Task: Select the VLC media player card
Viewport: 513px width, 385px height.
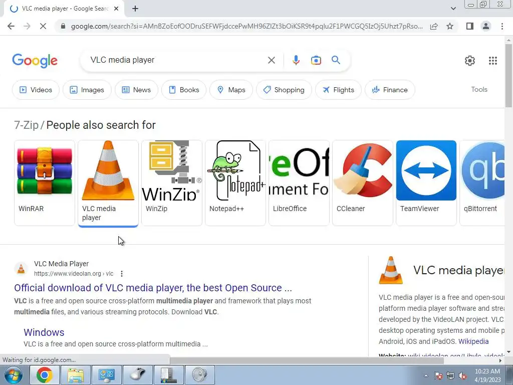Action: 108,183
